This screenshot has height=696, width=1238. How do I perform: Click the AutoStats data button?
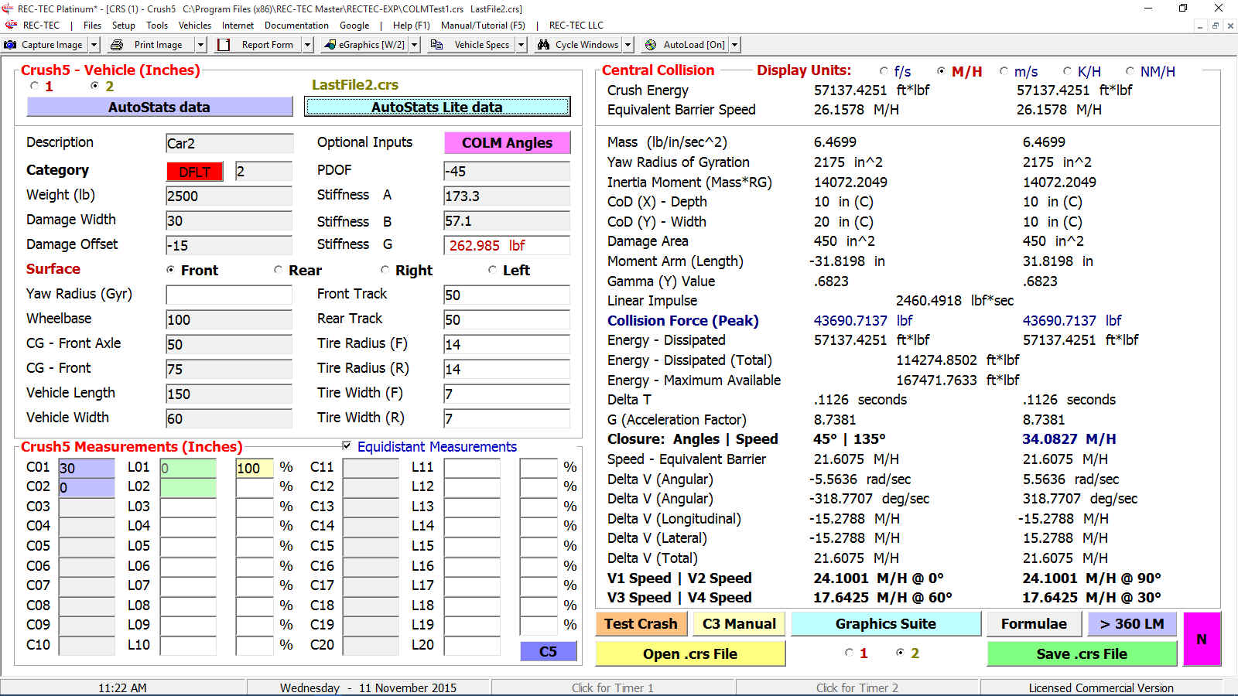(159, 107)
